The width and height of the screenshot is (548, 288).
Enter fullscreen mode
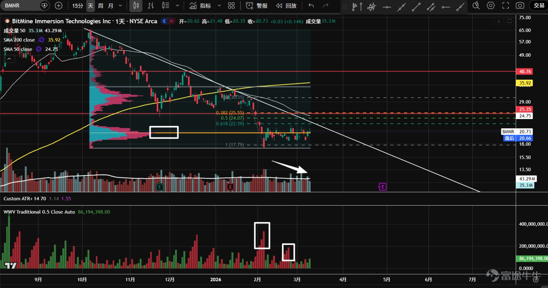click(506, 5)
